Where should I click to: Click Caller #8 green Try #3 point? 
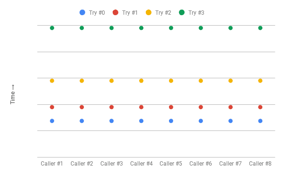click(x=260, y=28)
